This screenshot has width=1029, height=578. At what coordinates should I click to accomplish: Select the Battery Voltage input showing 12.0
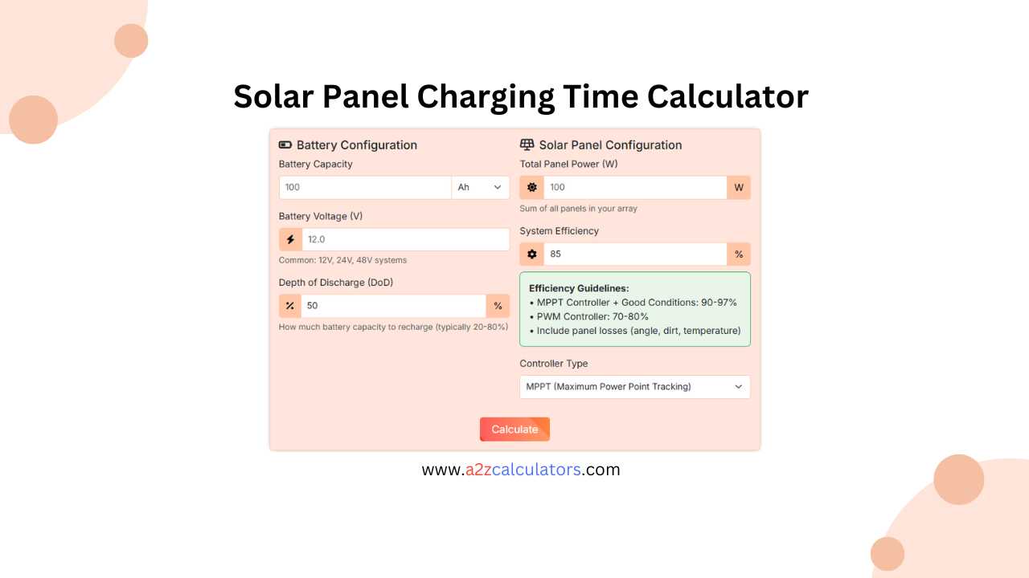tap(406, 238)
